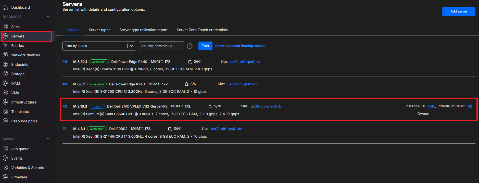479x183 pixels.
Task: Click the IPAM sidebar icon
Action: [5, 83]
